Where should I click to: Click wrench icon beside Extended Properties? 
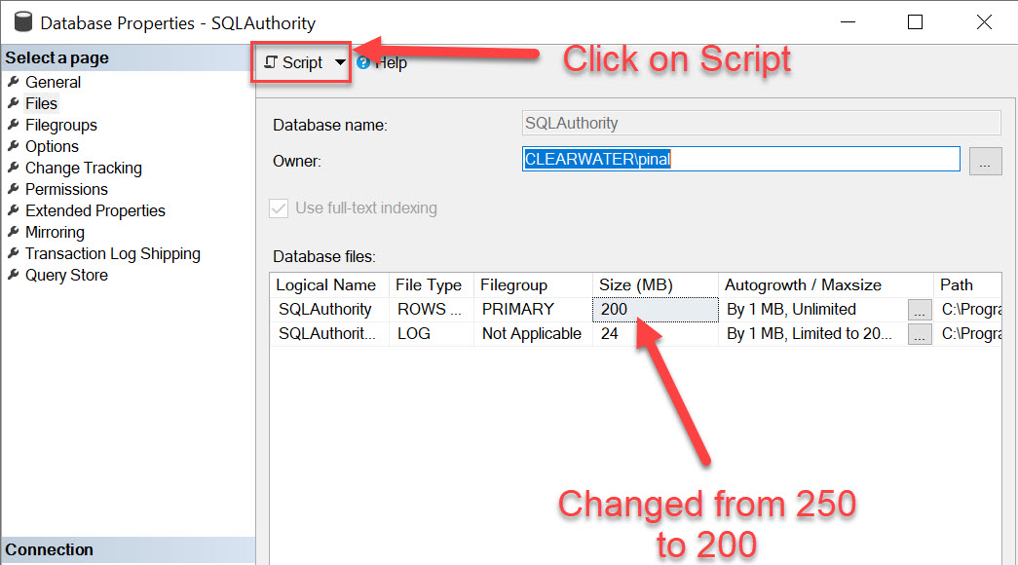point(13,210)
